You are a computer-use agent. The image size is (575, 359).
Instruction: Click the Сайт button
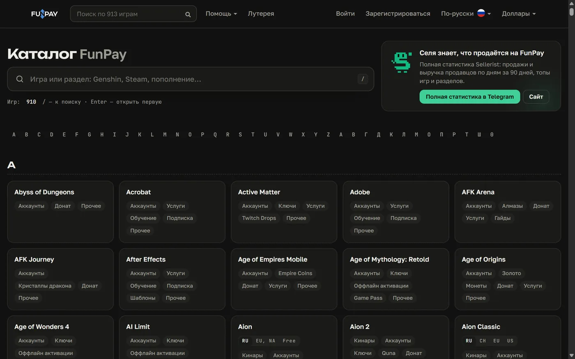[536, 97]
